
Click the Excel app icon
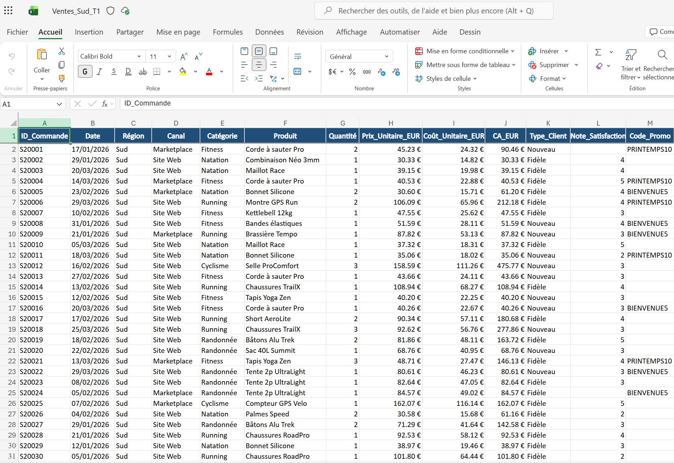[x=34, y=11]
